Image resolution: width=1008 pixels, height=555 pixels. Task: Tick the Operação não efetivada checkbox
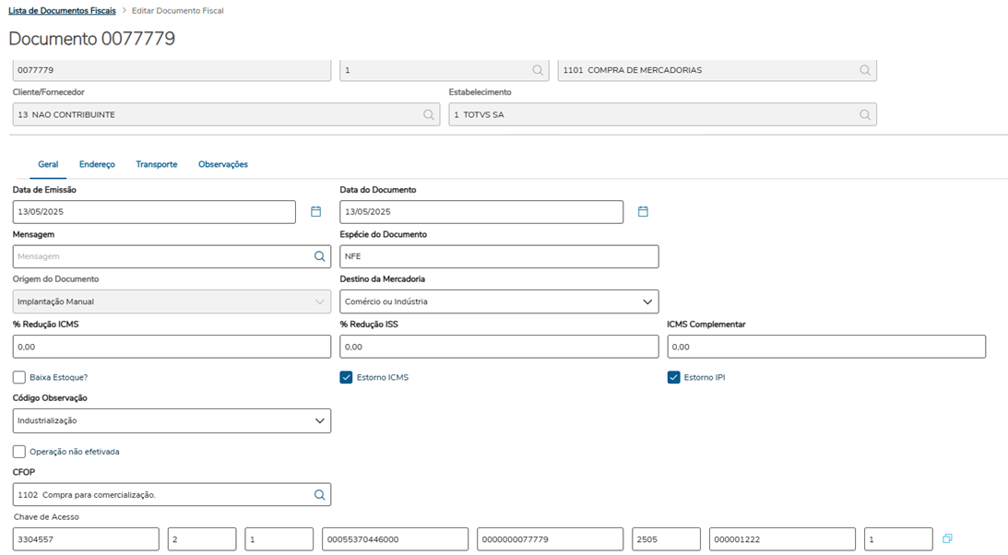[x=19, y=452]
